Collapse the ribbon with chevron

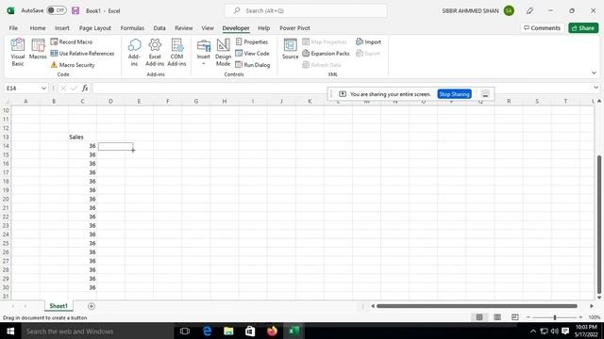click(x=594, y=73)
